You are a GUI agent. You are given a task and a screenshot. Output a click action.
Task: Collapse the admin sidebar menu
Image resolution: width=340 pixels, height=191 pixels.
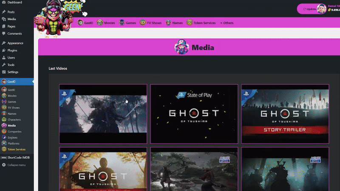14,165
